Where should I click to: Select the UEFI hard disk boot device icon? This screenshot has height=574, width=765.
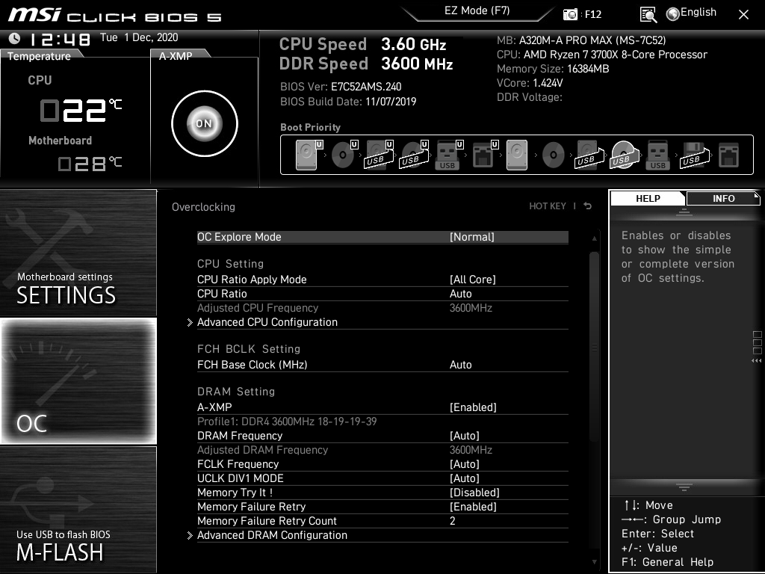coord(307,155)
